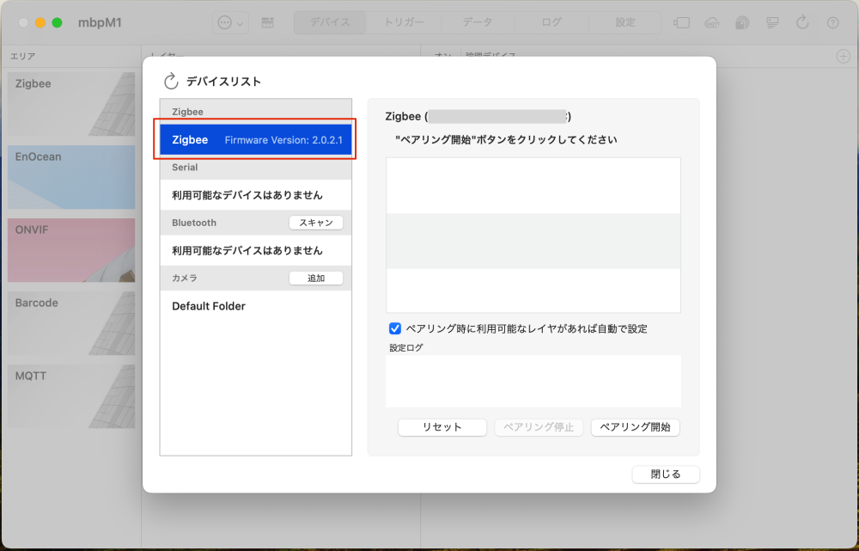Click the スキャン button for Bluetooth
Viewport: 859px width, 551px height.
point(316,223)
